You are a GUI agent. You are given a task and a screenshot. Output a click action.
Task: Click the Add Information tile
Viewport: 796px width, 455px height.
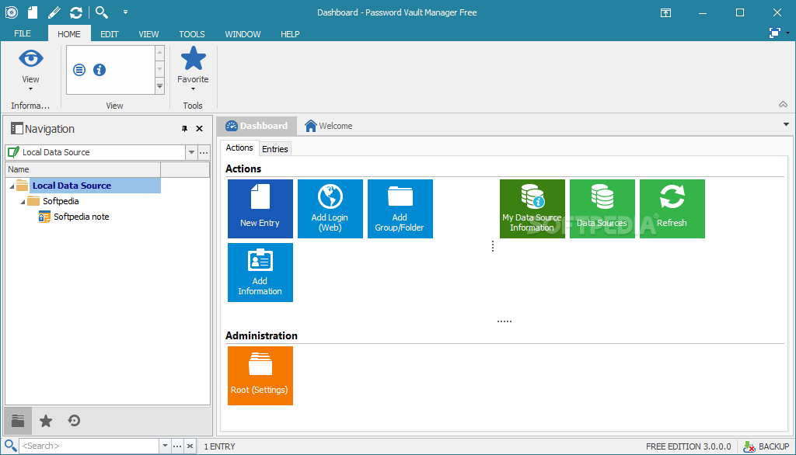click(260, 273)
